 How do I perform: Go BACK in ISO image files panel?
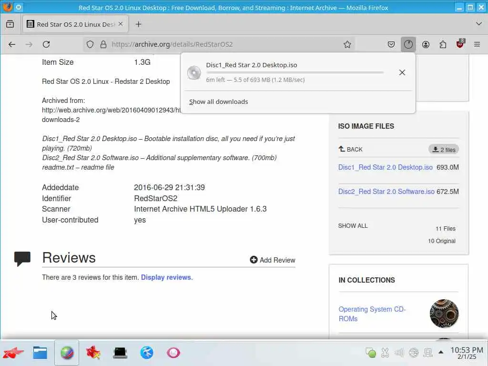tap(350, 149)
